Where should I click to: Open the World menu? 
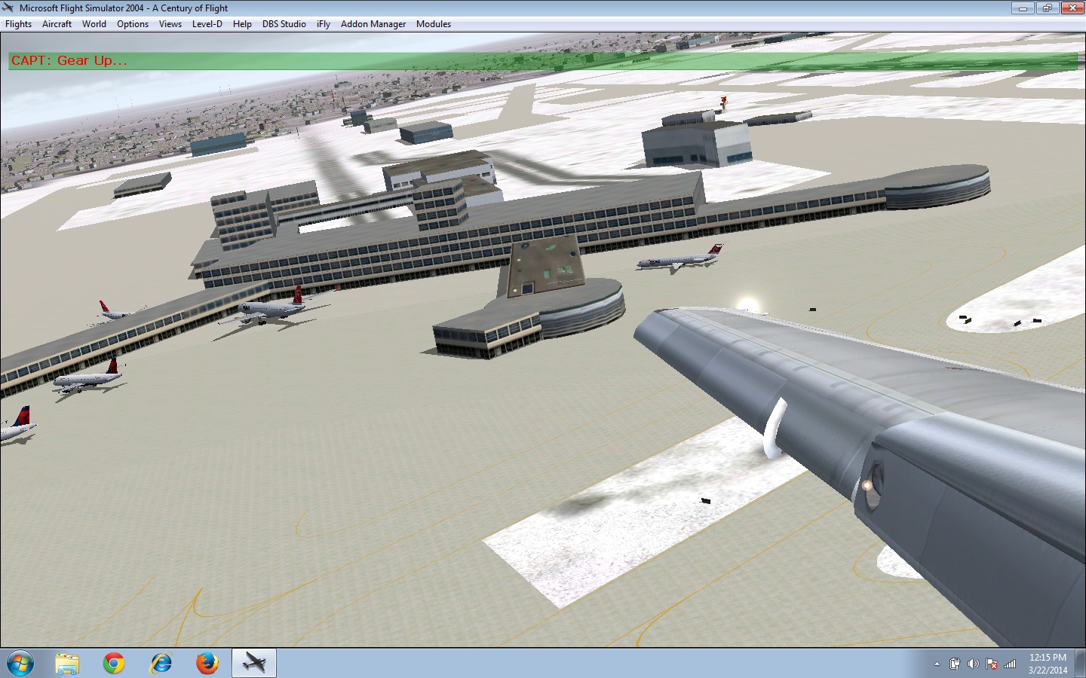pos(94,24)
